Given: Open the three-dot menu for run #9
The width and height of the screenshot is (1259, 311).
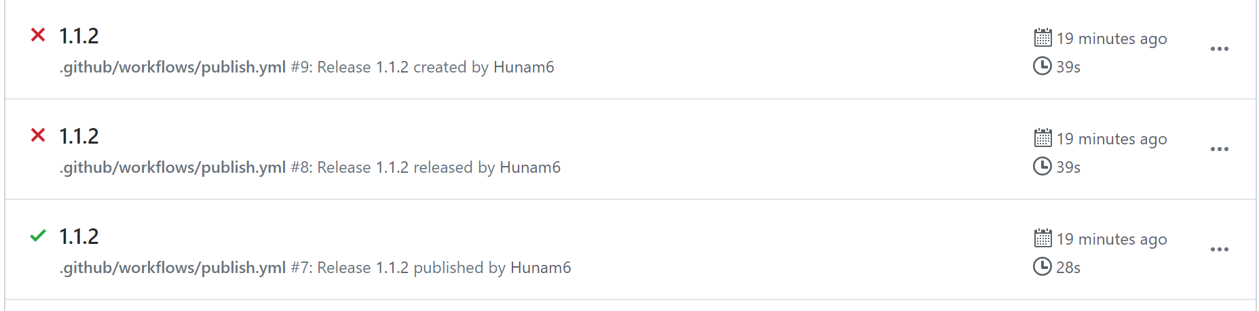Looking at the screenshot, I should pos(1219,49).
